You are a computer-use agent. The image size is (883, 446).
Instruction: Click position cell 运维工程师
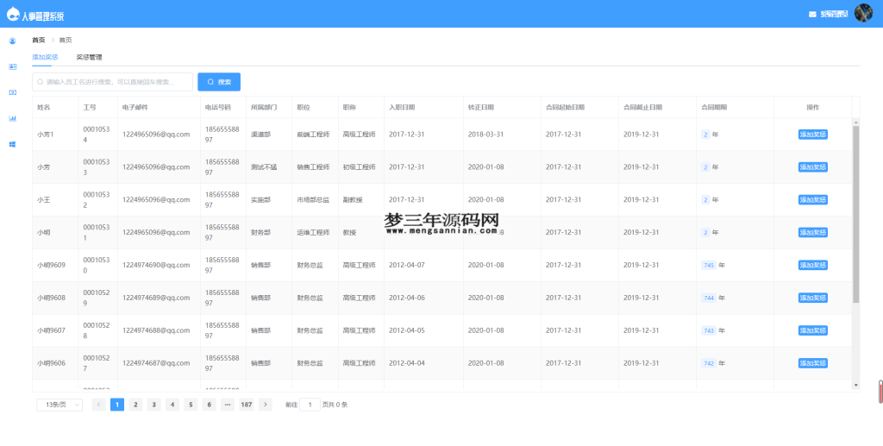pos(313,233)
